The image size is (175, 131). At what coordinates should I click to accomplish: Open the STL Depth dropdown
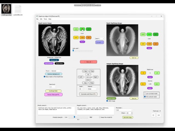pyautogui.click(x=81, y=89)
